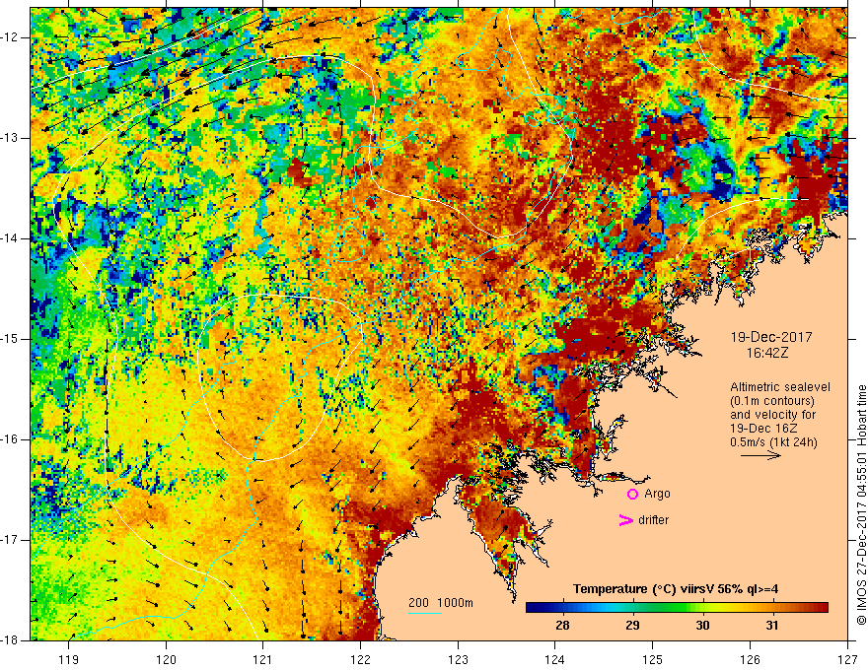Click the 'Altimetric sealevel' caption line

pos(780,387)
